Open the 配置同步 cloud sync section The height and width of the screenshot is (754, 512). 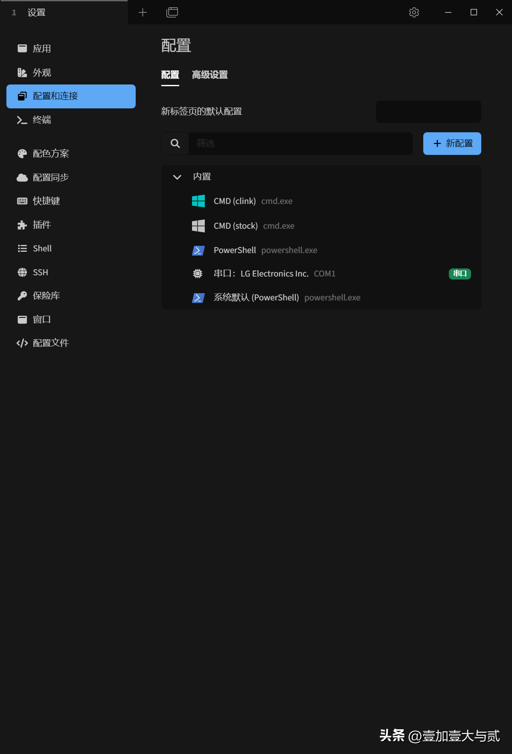coord(71,178)
